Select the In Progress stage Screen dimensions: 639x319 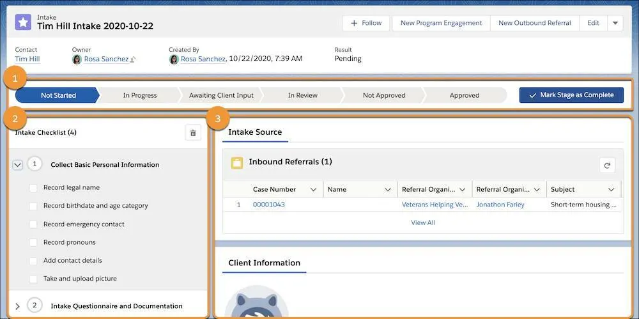tap(140, 95)
